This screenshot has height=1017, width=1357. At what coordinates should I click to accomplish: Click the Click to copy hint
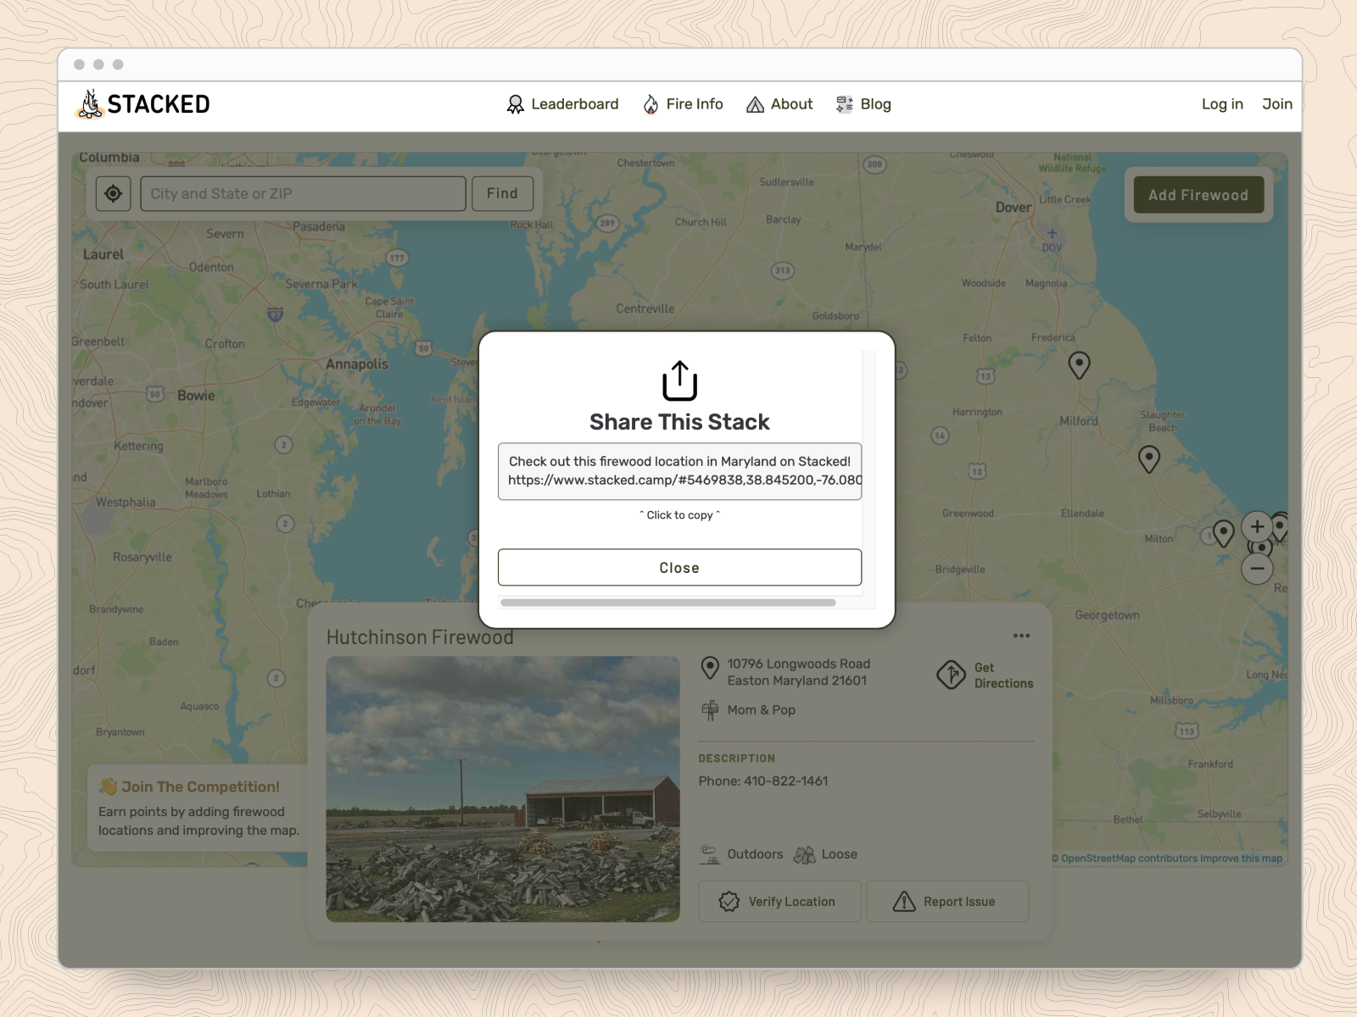[x=679, y=515]
